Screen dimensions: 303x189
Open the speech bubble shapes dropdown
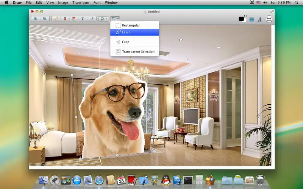[x=103, y=19]
